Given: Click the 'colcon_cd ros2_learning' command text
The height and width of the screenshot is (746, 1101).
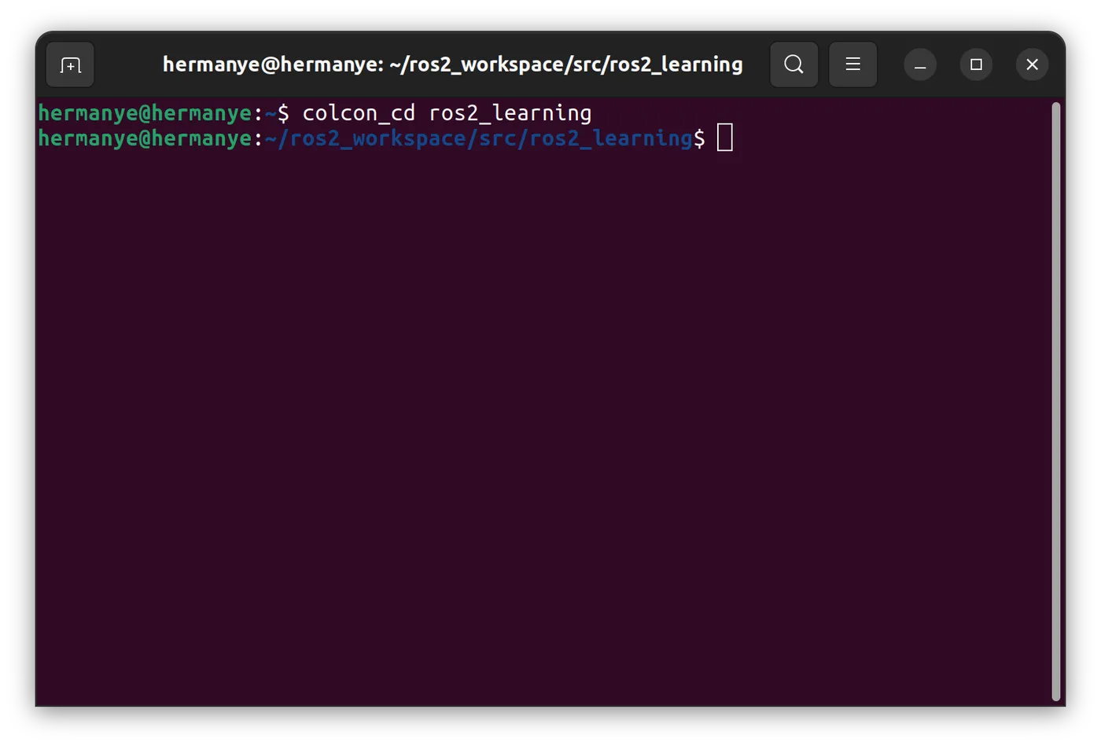Looking at the screenshot, I should point(447,113).
